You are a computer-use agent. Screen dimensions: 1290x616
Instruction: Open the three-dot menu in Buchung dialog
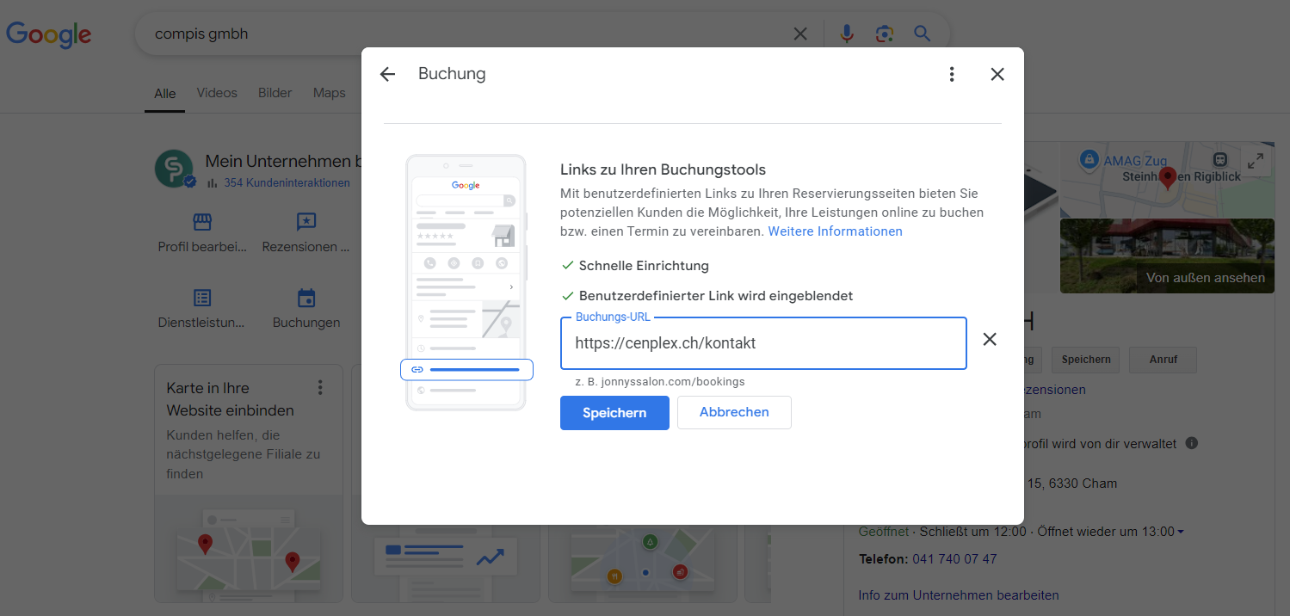(951, 74)
